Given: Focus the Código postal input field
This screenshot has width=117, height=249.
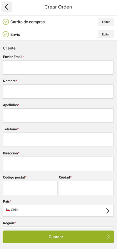Looking at the screenshot, I should coord(30,188).
